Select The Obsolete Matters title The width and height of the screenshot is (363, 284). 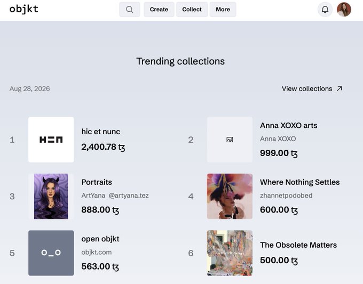pos(298,245)
